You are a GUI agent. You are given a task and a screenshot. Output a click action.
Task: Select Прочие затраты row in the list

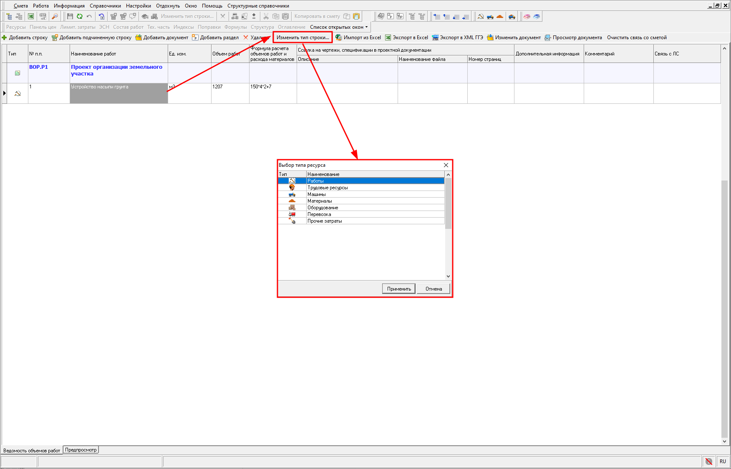(325, 221)
